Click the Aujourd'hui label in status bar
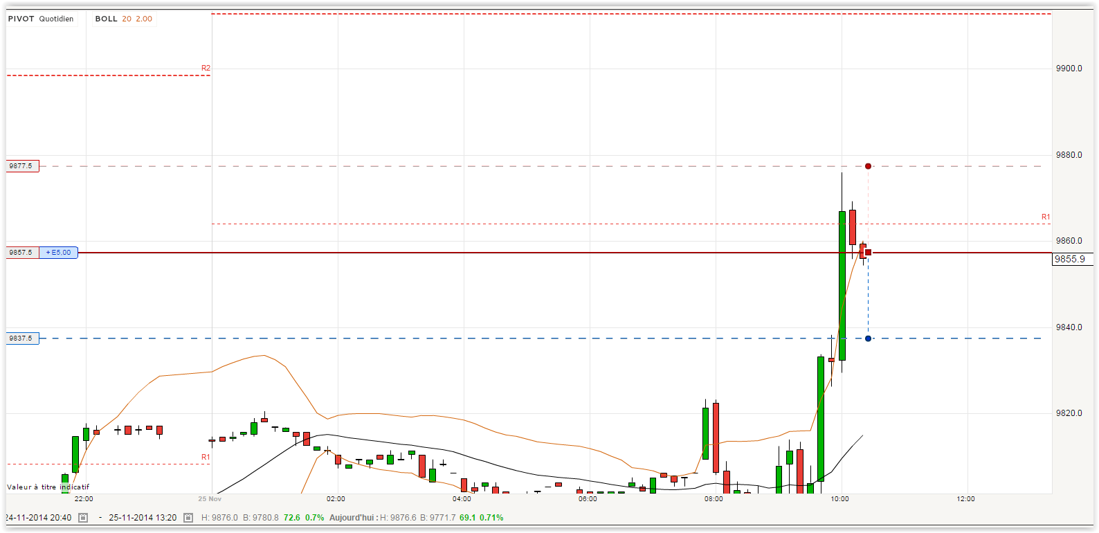The image size is (1099, 533). [x=353, y=518]
